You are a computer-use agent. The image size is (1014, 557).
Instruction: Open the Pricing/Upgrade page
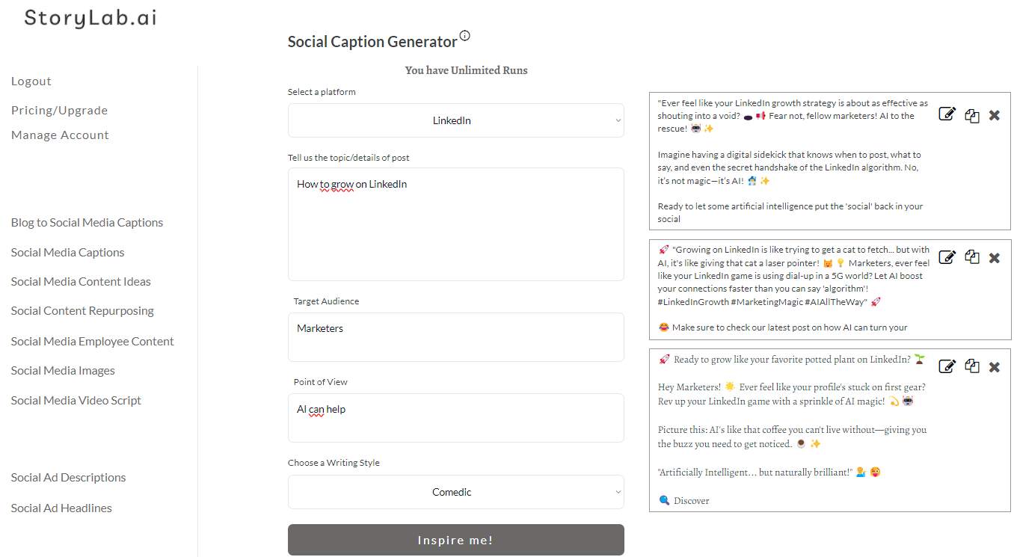tap(59, 111)
